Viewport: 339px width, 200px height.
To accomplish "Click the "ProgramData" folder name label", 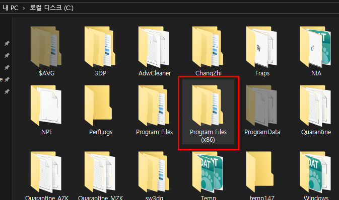I will click(262, 132).
